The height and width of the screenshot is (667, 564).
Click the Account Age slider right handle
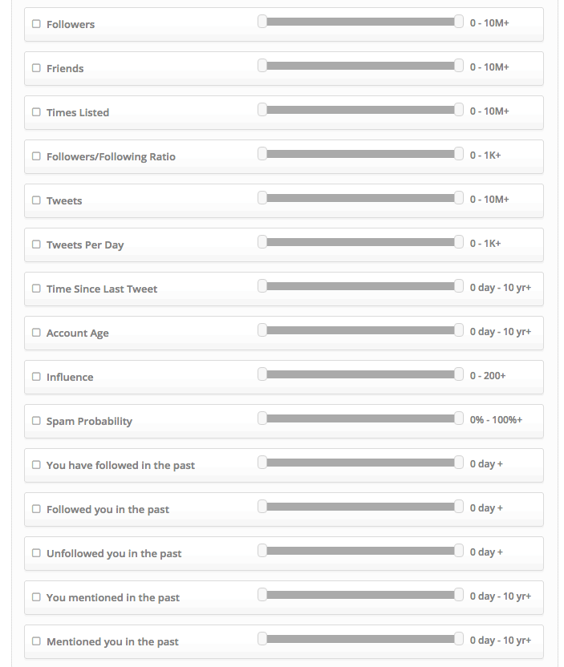pyautogui.click(x=458, y=330)
